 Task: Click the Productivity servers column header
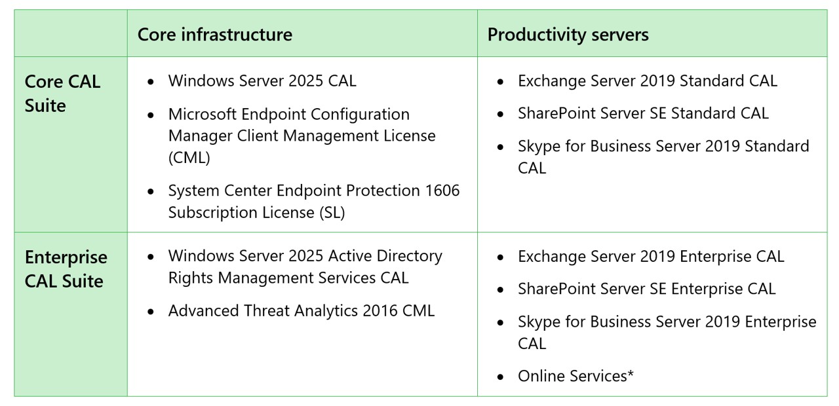(x=568, y=35)
